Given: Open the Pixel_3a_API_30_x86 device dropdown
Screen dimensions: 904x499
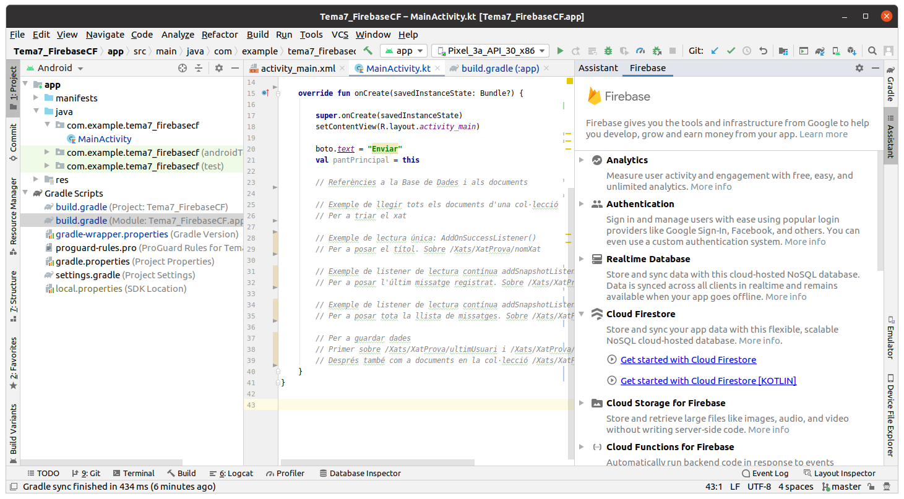Looking at the screenshot, I should 491,51.
